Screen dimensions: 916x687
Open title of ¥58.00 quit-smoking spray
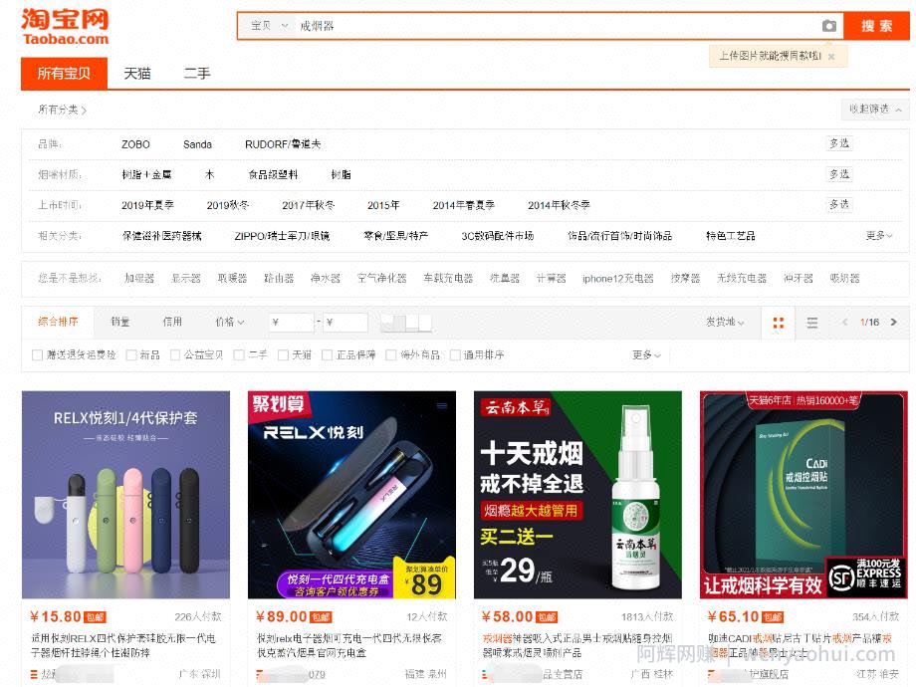point(577,645)
